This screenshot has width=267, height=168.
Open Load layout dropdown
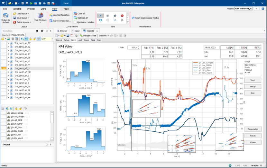pos(21,13)
